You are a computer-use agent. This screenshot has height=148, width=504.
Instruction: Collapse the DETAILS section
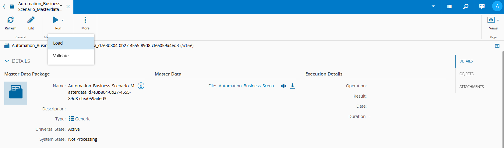7,61
